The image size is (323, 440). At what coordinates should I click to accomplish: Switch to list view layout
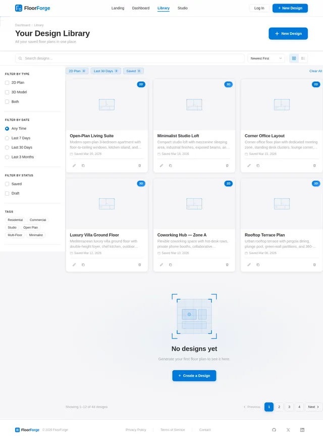tap(303, 59)
